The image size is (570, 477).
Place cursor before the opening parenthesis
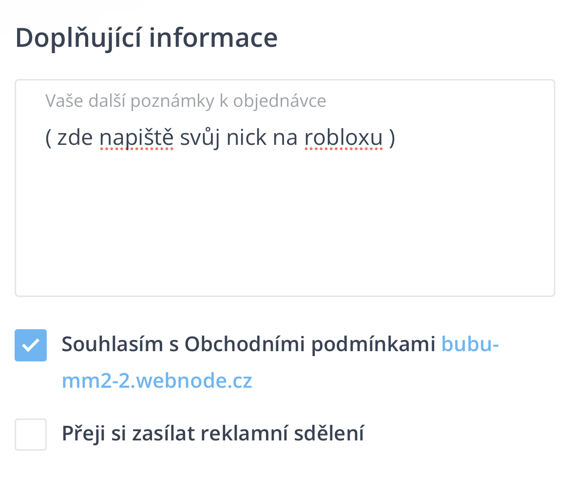point(46,138)
